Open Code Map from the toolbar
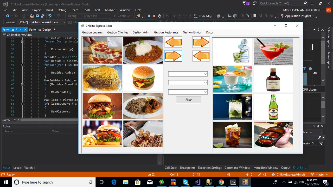The image size is (333, 187). coord(203,16)
